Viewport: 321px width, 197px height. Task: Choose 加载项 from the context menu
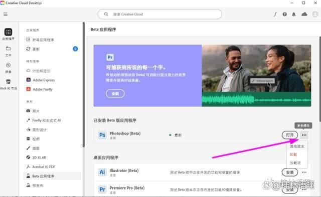coord(295,163)
